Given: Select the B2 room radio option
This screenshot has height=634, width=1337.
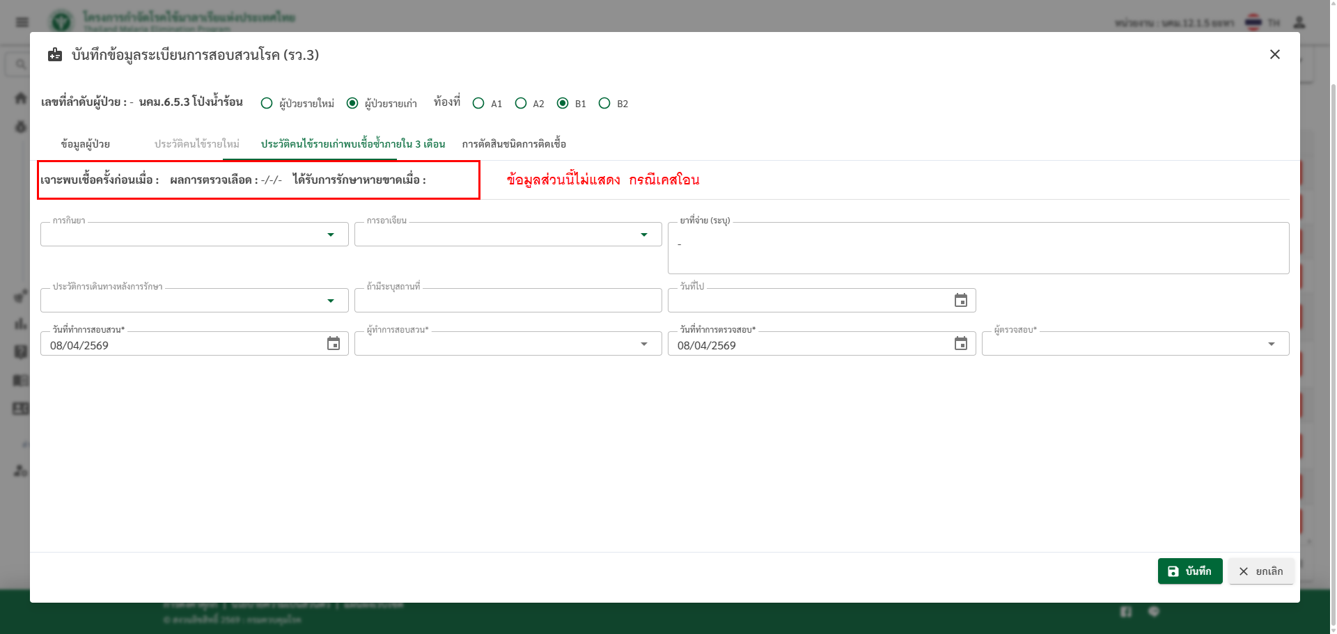Looking at the screenshot, I should click(604, 104).
